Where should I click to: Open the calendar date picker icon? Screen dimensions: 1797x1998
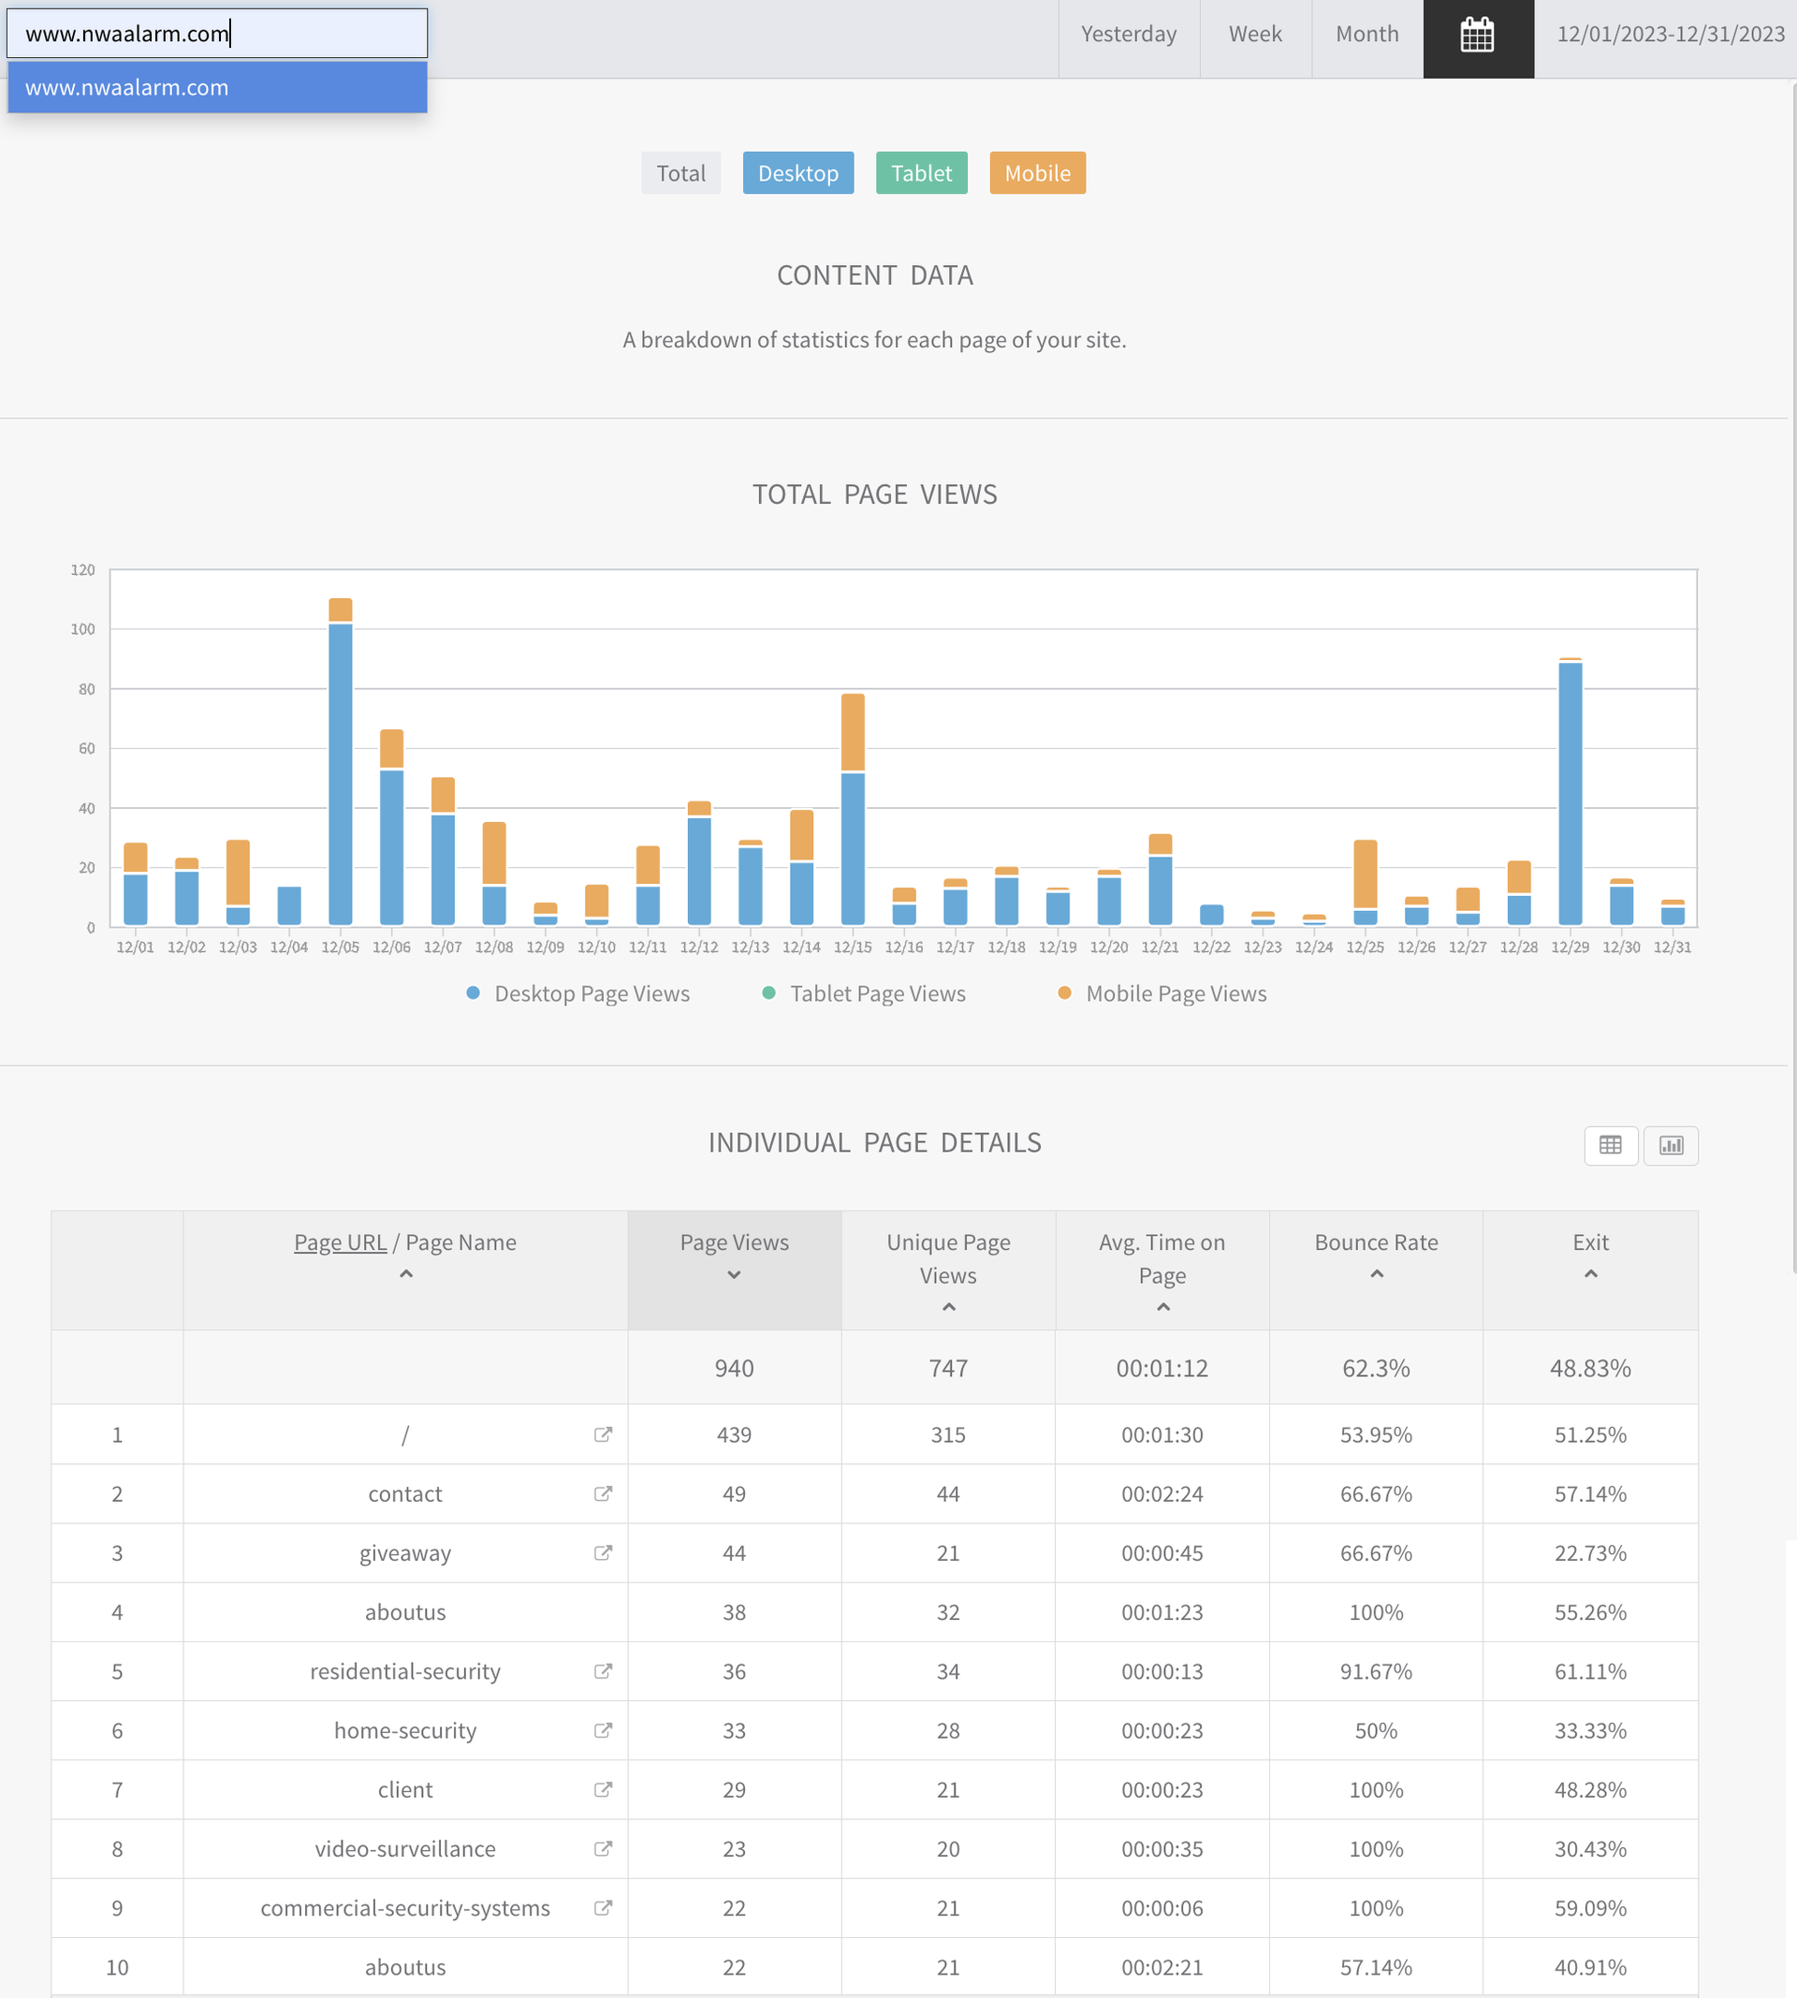tap(1477, 36)
